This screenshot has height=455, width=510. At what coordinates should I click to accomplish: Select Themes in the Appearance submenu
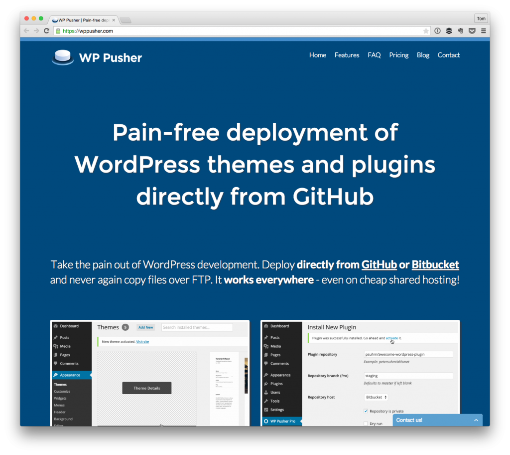(x=60, y=385)
